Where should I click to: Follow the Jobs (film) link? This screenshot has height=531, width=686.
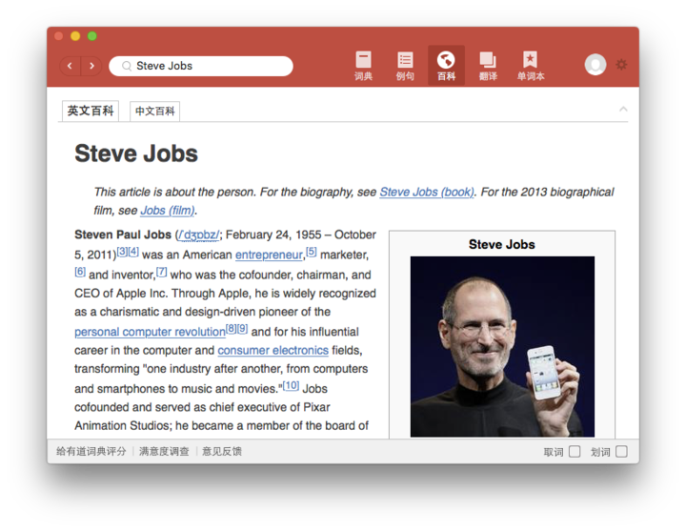(168, 211)
